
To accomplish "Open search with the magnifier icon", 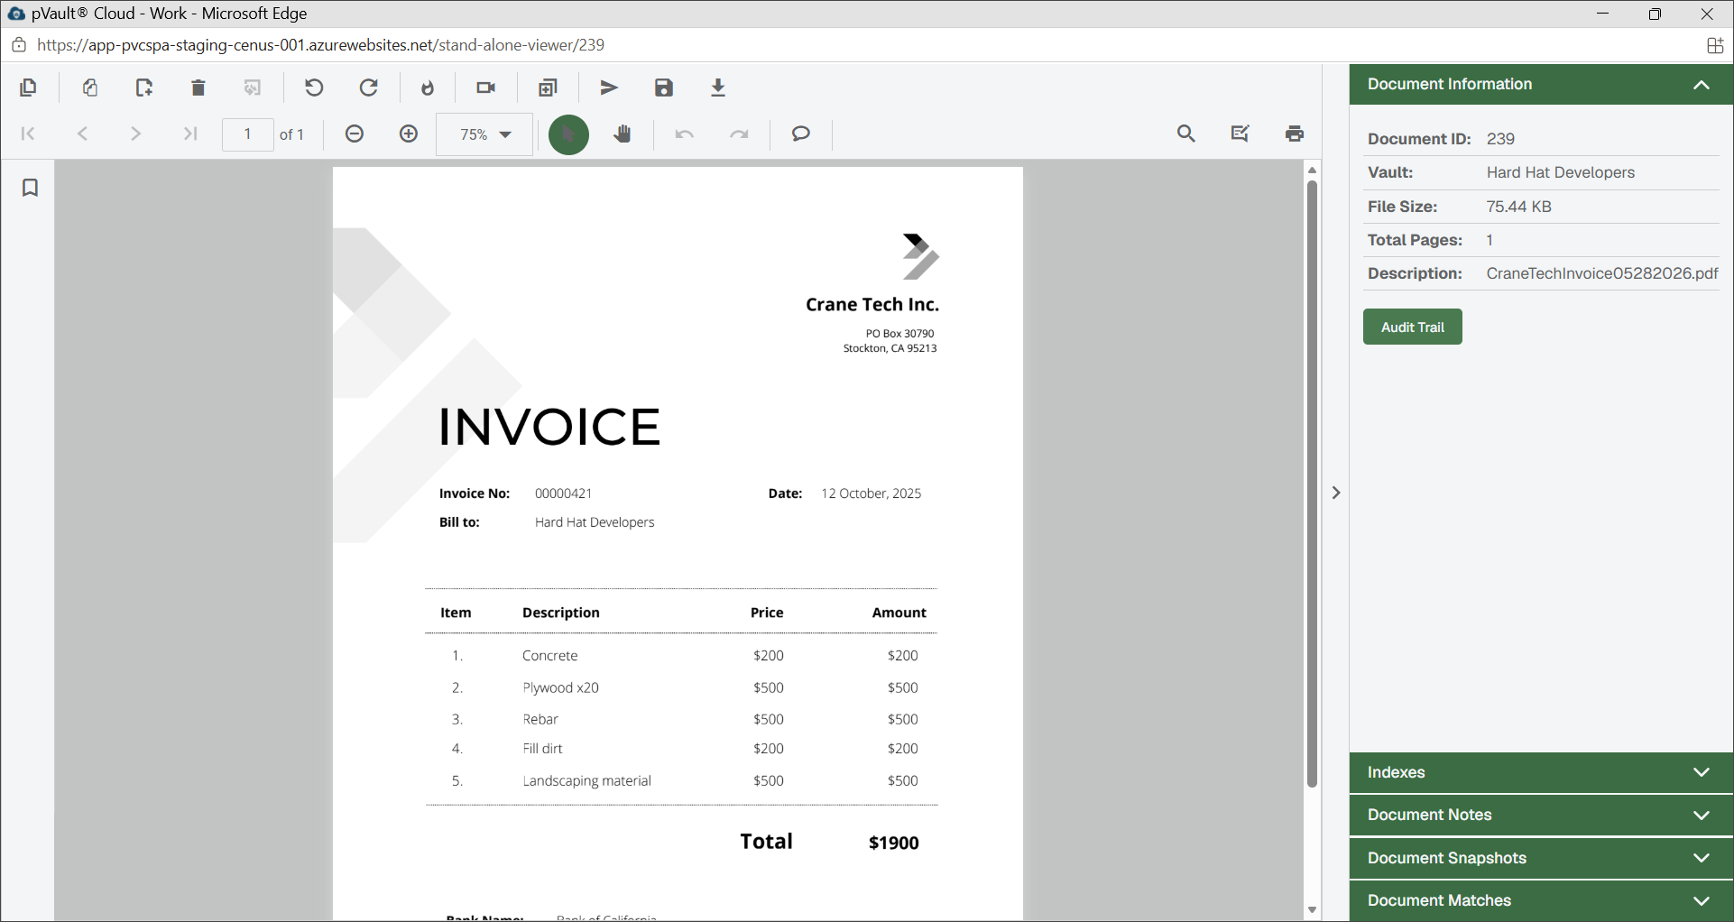I will coord(1186,134).
